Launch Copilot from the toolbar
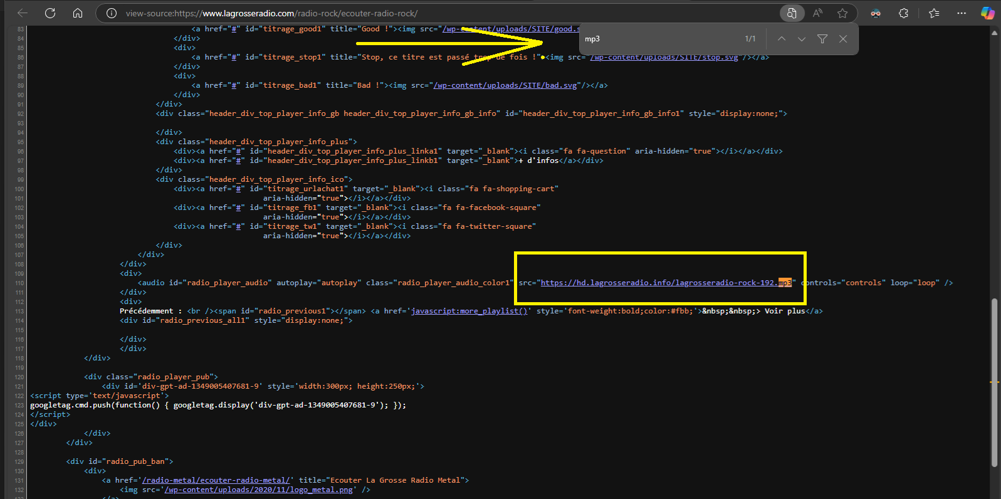This screenshot has height=499, width=1001. pos(987,13)
